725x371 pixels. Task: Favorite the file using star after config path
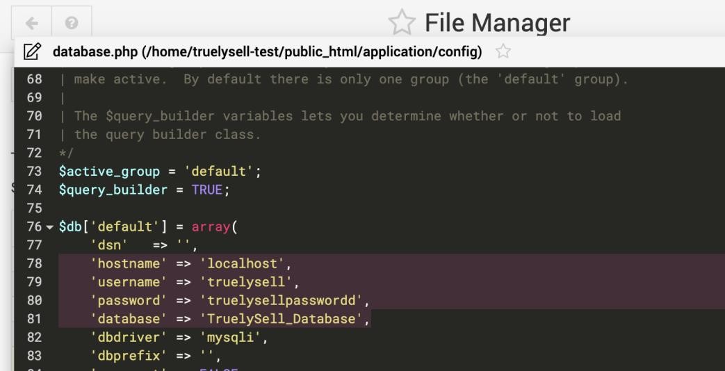499,52
